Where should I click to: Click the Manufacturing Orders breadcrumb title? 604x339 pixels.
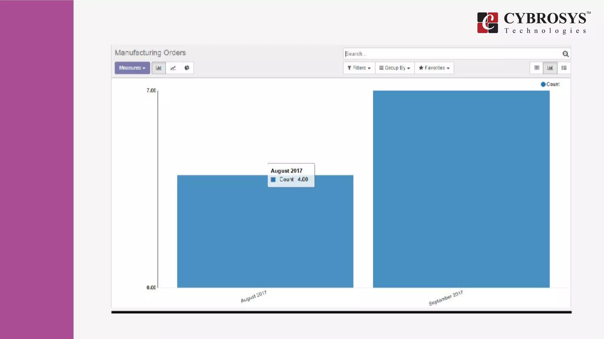coord(150,53)
